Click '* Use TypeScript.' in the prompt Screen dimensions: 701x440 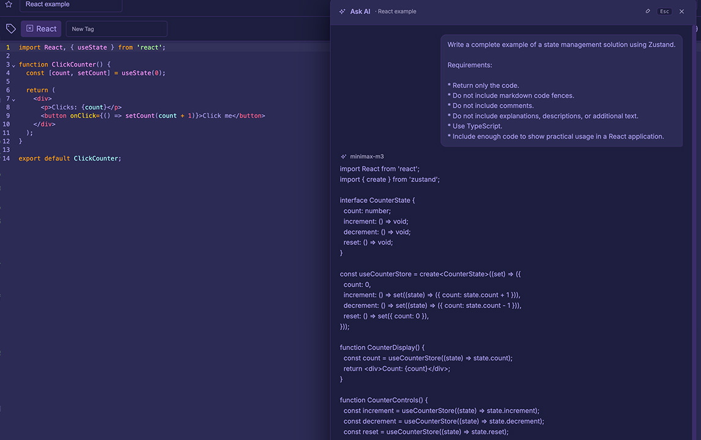point(475,127)
